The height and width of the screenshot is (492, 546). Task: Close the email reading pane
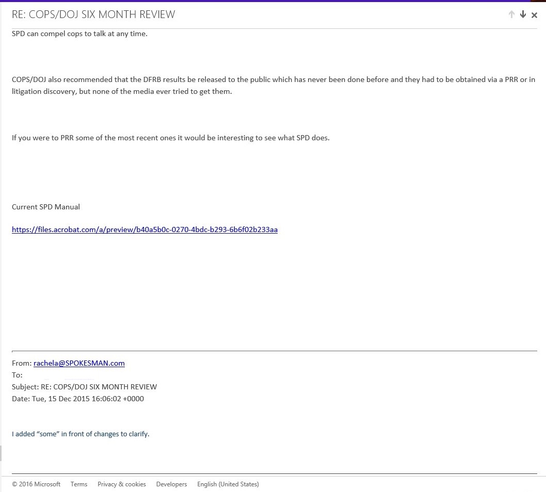pyautogui.click(x=535, y=15)
